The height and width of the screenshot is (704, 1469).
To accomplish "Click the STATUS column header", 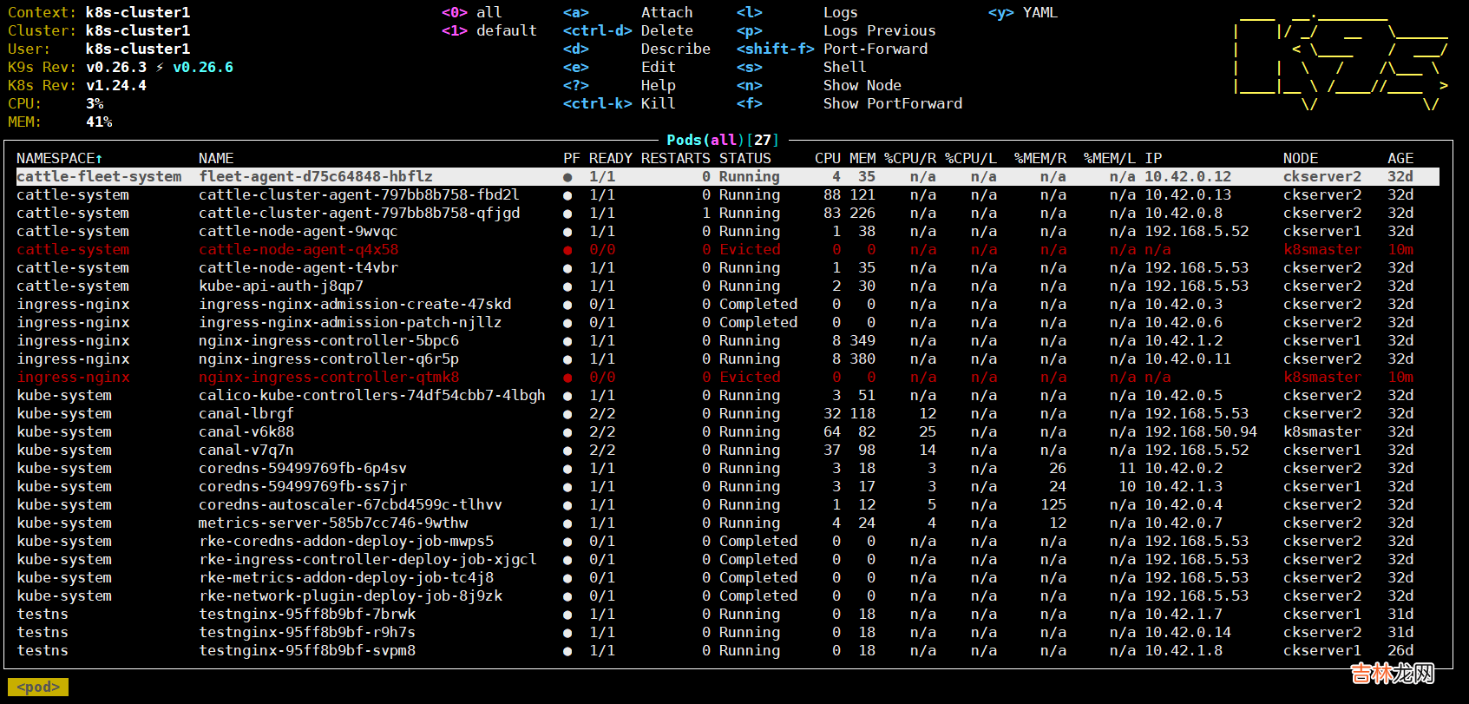I will (x=745, y=158).
